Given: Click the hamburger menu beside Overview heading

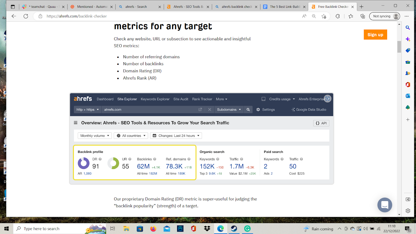Looking at the screenshot, I should click(x=76, y=123).
